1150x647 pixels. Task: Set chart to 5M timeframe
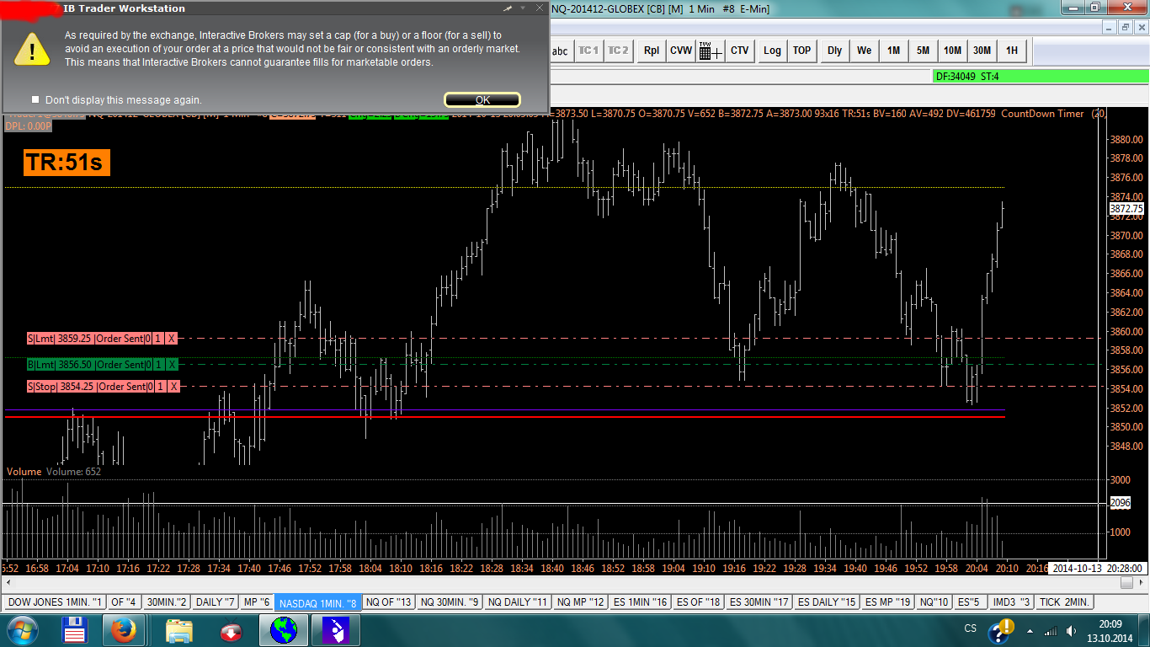pyautogui.click(x=924, y=51)
